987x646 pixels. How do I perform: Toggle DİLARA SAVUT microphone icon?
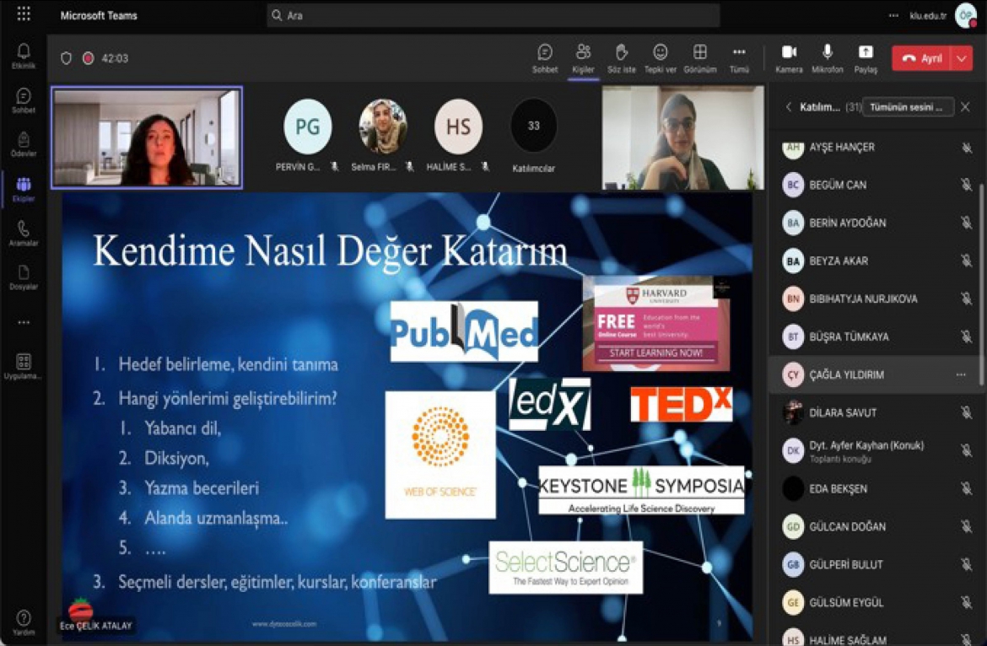pos(966,412)
